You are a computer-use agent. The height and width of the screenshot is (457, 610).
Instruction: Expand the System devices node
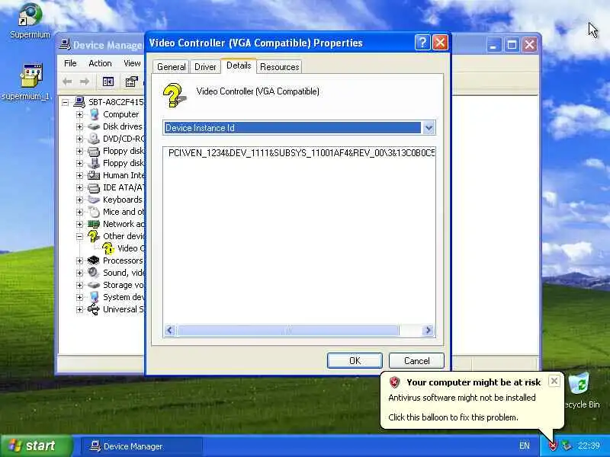80,297
